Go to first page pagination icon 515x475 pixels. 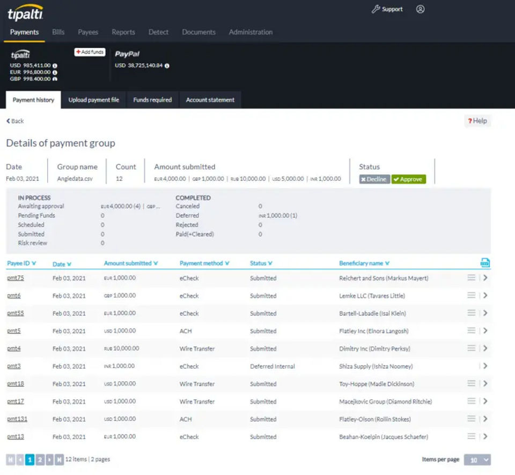11,459
